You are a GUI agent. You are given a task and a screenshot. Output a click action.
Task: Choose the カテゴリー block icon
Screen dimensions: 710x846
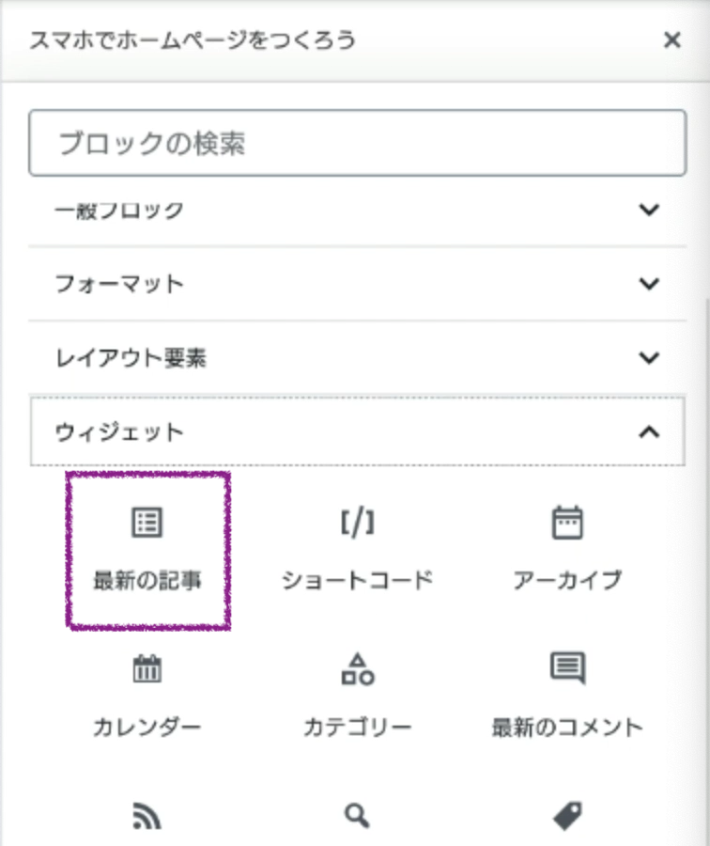(357, 670)
